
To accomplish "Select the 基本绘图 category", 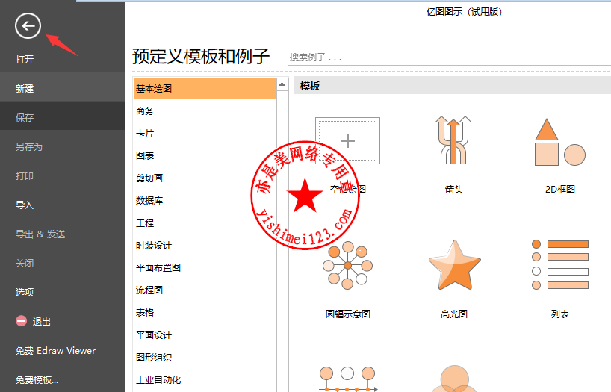I will pyautogui.click(x=205, y=88).
